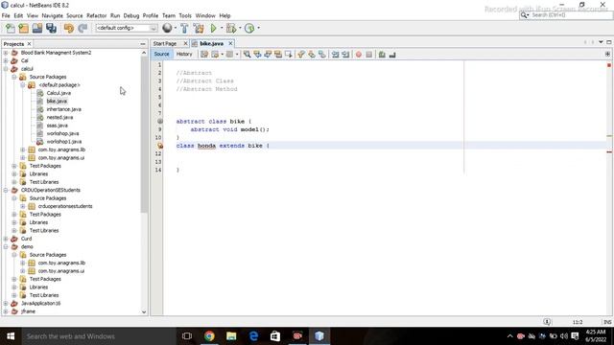Click the Save All toolbar icon
Viewport: 614px width, 345px height.
(x=51, y=28)
